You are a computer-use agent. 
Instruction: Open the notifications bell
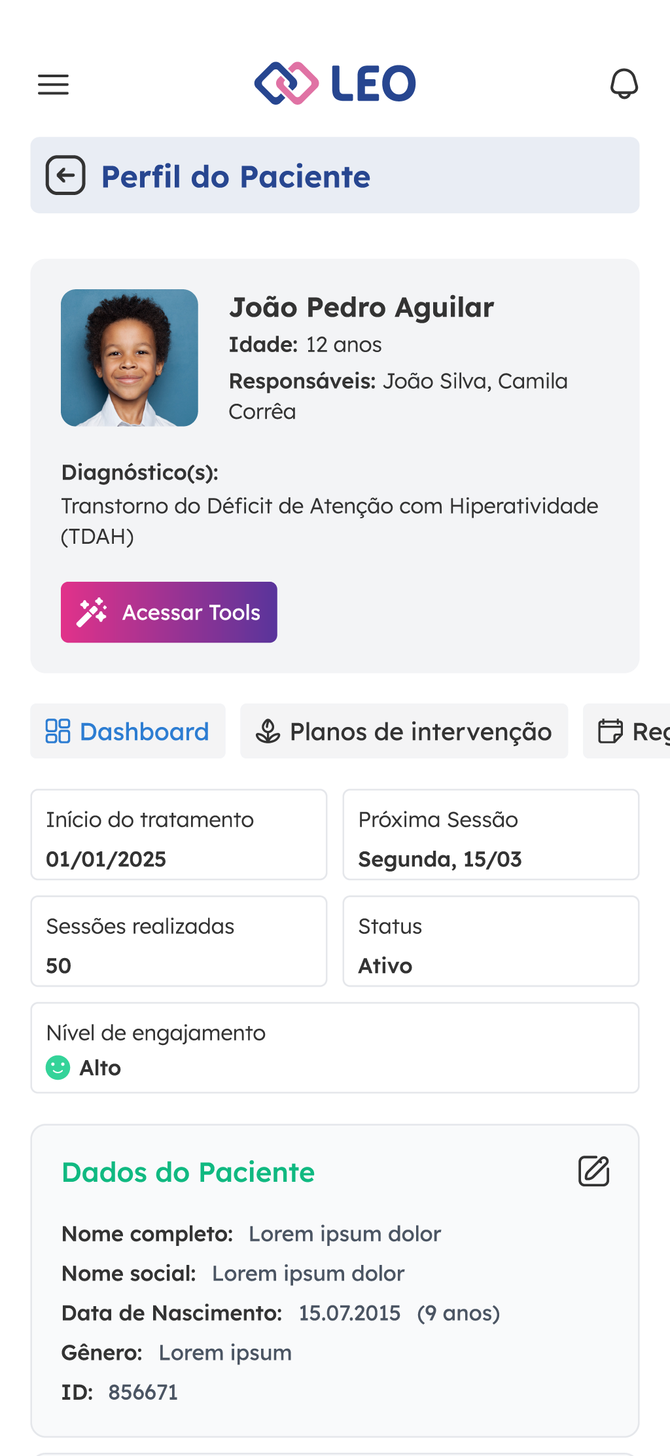coord(624,84)
